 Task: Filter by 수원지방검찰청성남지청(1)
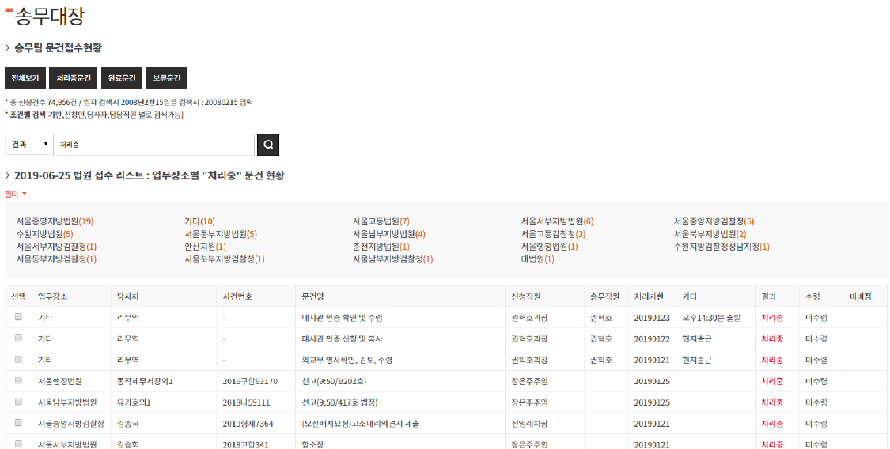(x=721, y=247)
